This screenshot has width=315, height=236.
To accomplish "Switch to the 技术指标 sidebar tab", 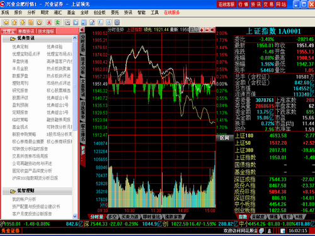I will [46, 31].
